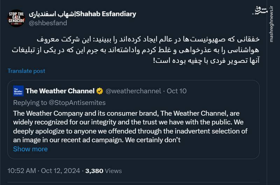The image size is (280, 185).
Task: Expand quoted post with Show more
Action: [x=30, y=149]
